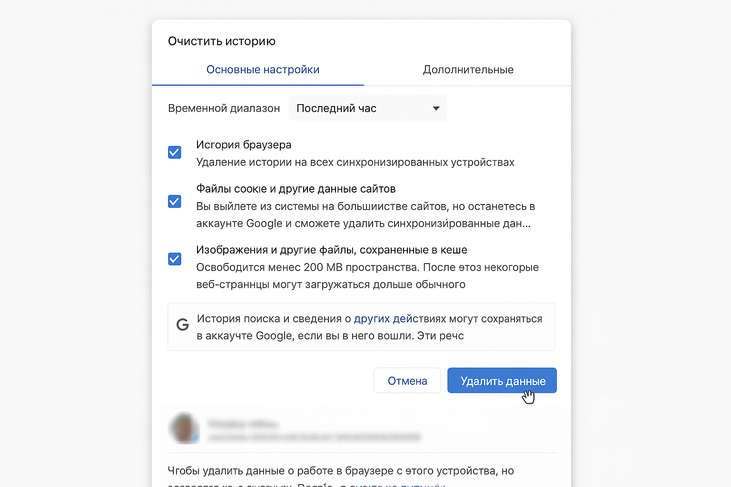This screenshot has width=731, height=487.
Task: Click the Отмена button
Action: pos(407,380)
